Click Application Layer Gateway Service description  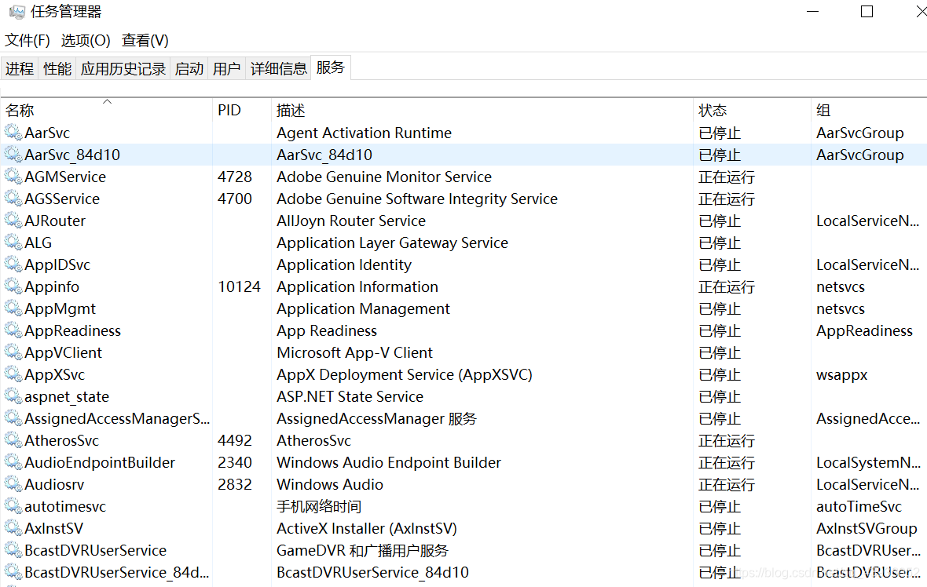393,242
